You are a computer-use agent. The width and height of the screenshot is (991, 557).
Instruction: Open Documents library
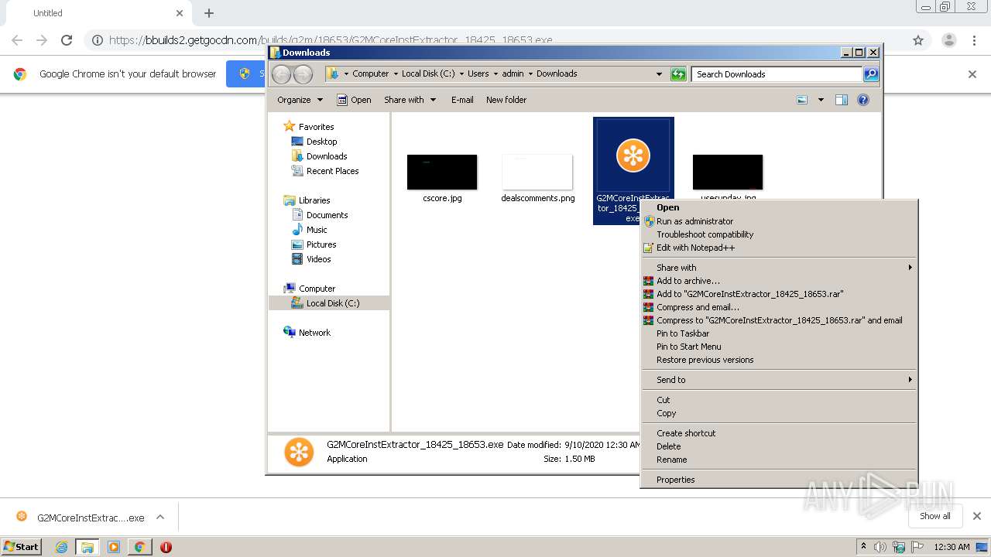click(x=320, y=215)
